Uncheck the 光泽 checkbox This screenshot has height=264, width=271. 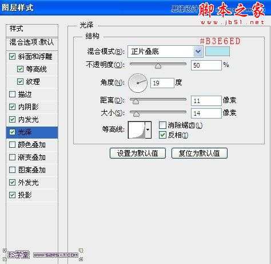(x=12, y=132)
